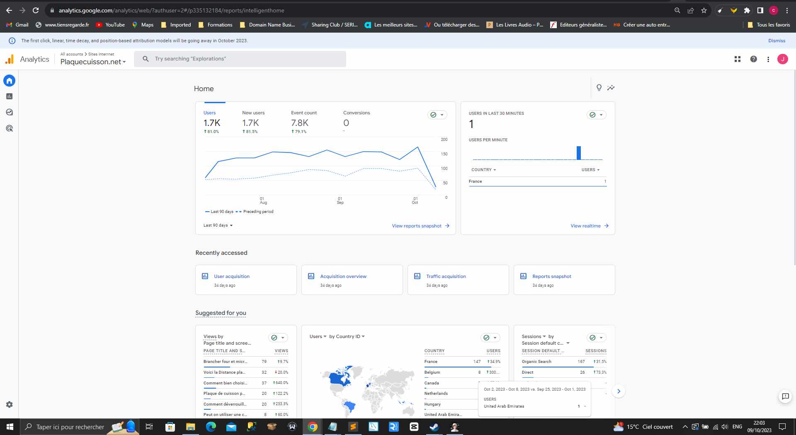Open data quality dropdown on Views by page card

278,338
